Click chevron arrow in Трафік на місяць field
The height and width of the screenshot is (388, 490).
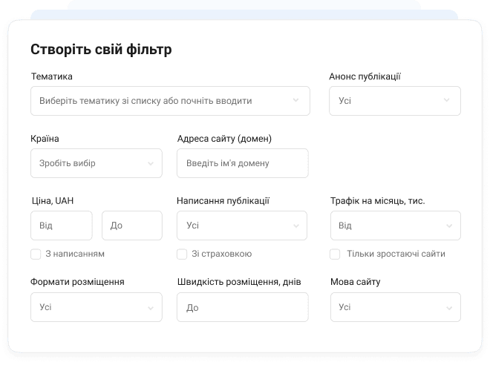tap(449, 226)
